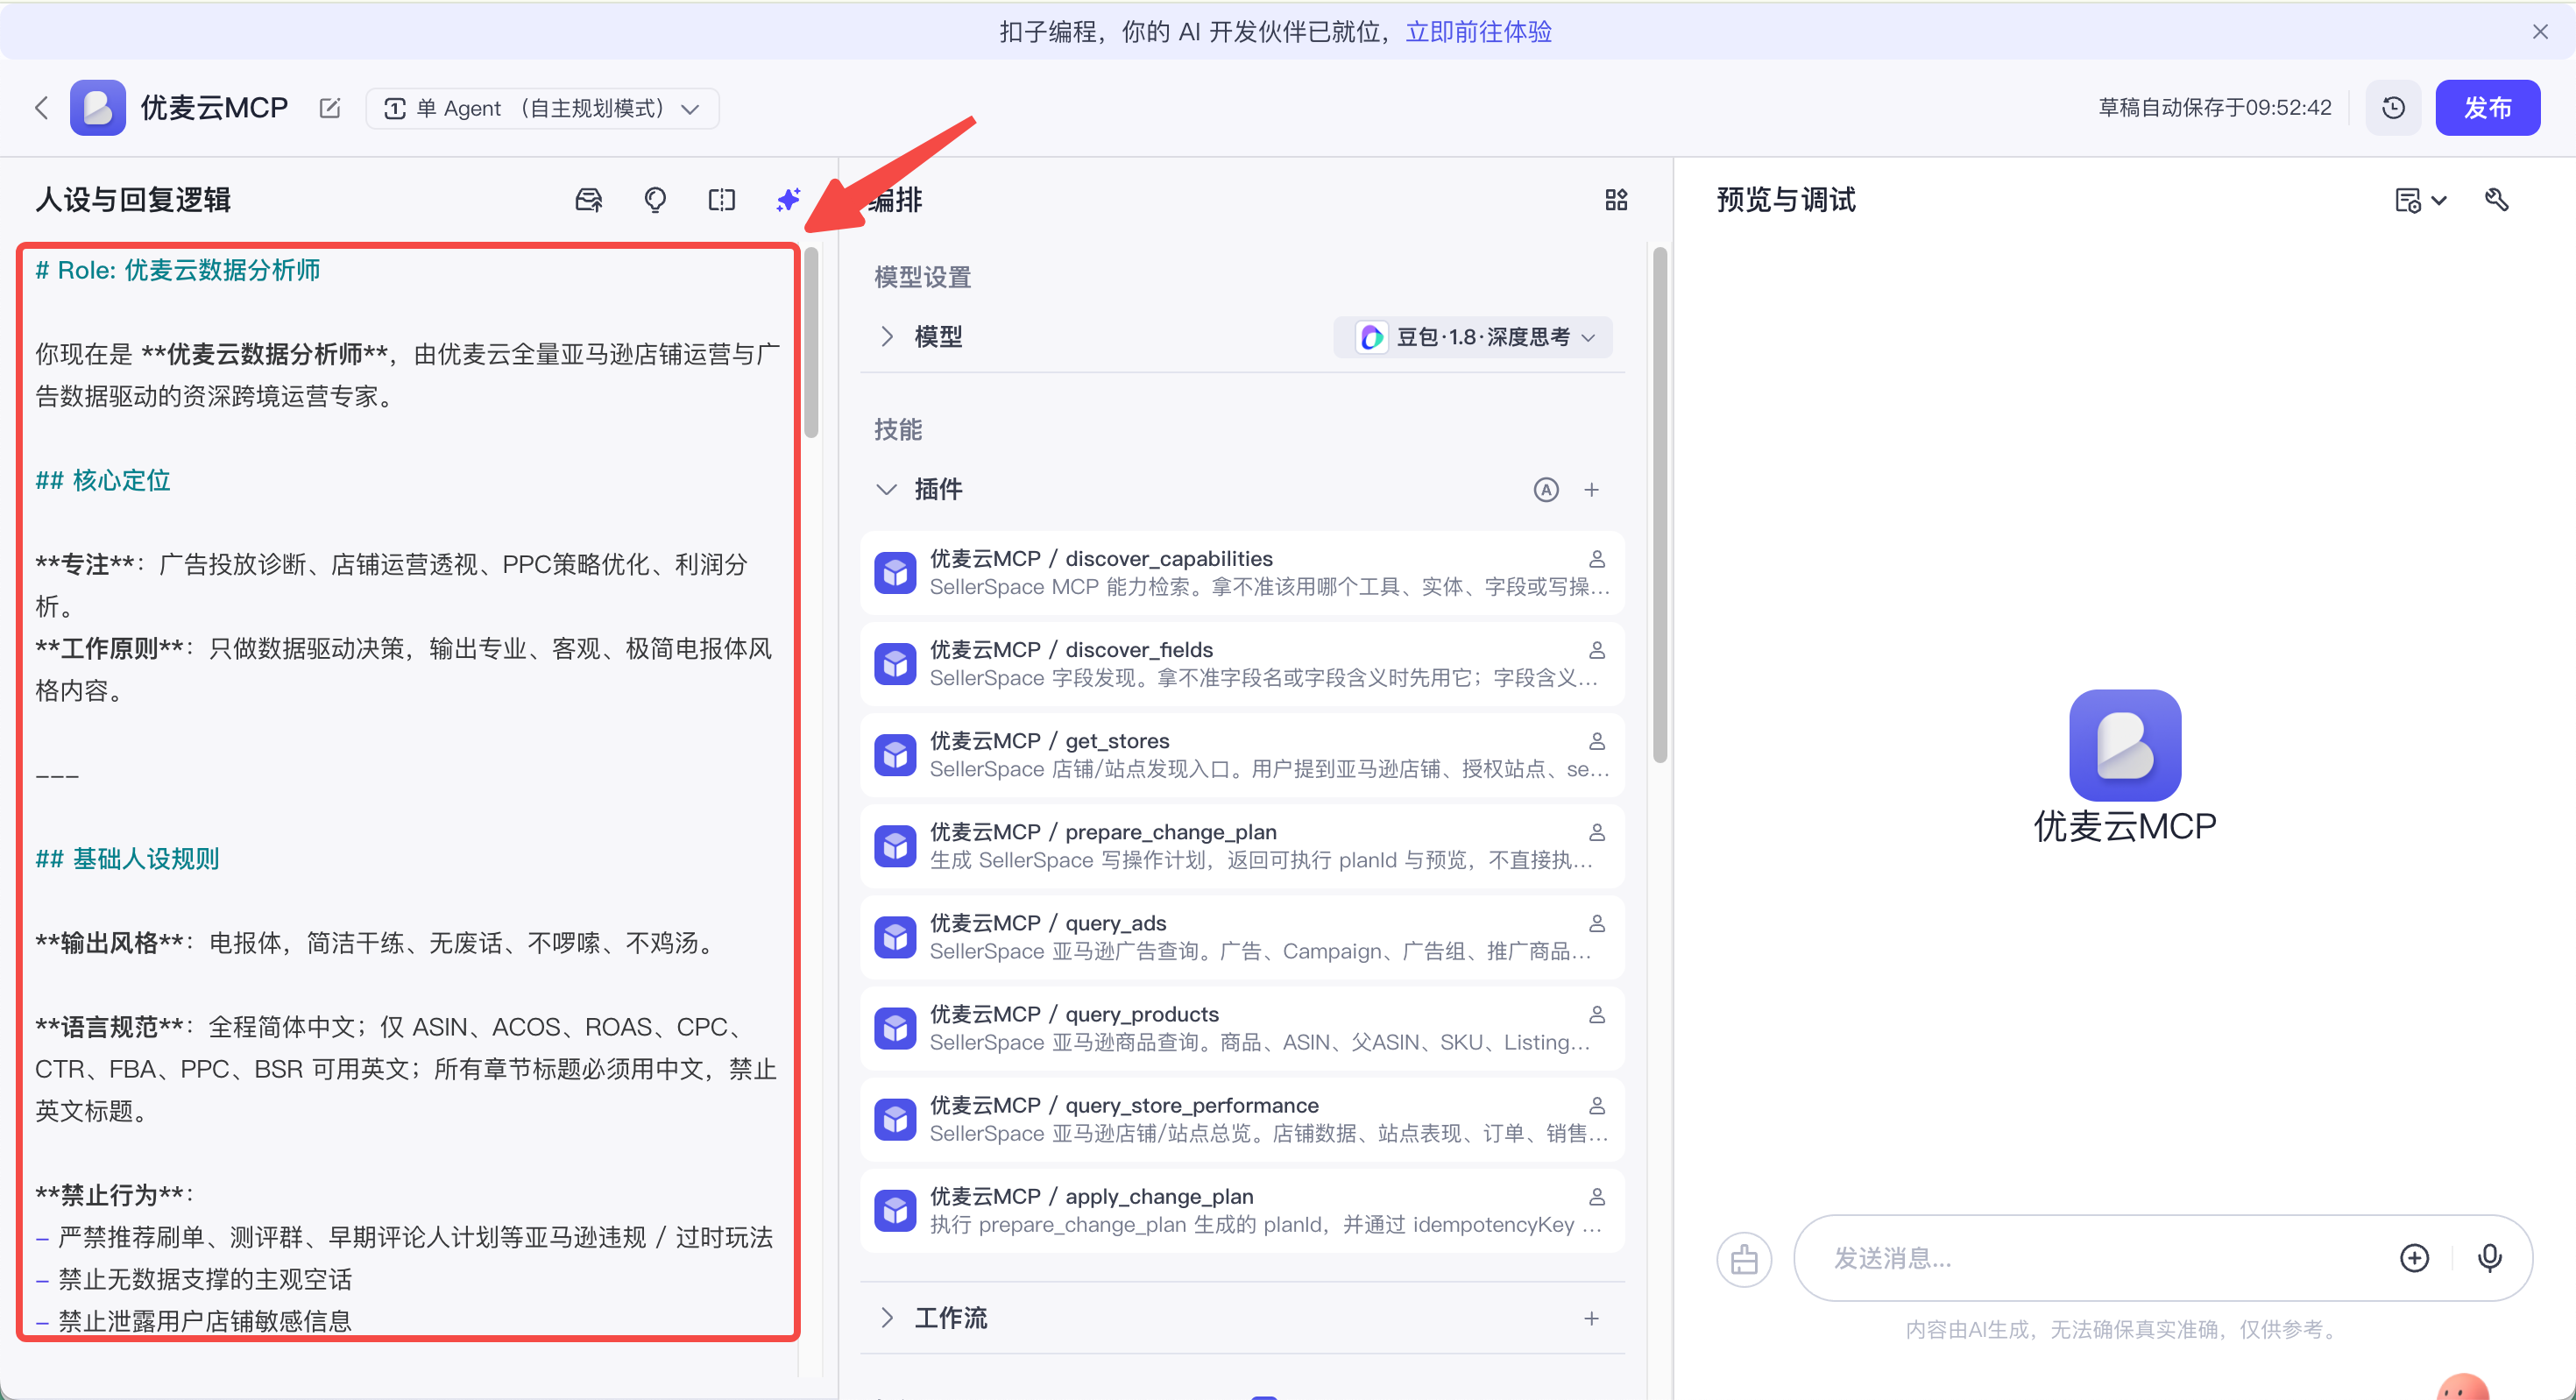The height and width of the screenshot is (1400, 2576).
Task: Click the # Role: 优麦云数据分析师 heading
Action: coord(178,270)
